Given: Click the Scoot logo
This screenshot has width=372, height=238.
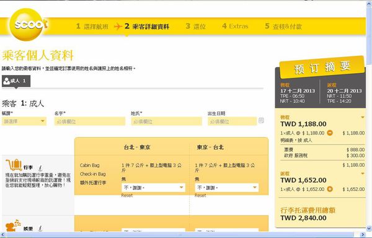Looking at the screenshot, I should (28, 24).
